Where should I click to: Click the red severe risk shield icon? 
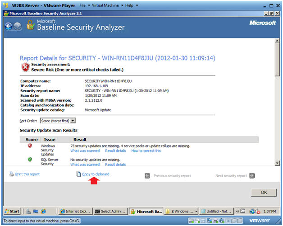coord(25,67)
